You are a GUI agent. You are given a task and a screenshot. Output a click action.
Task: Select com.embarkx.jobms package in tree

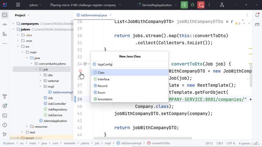(50, 64)
